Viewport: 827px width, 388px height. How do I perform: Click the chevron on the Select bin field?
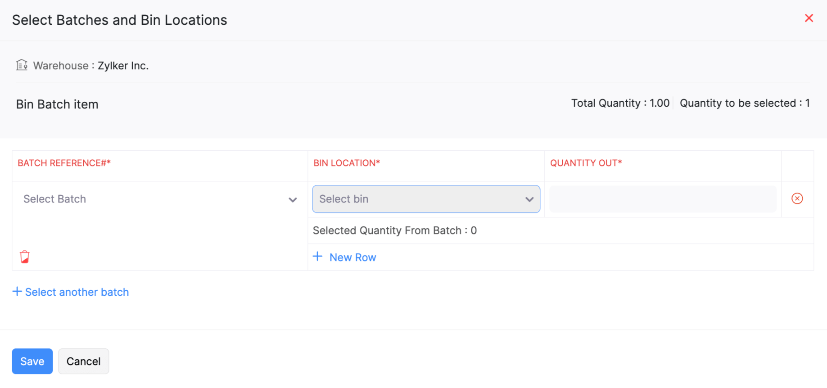point(529,199)
